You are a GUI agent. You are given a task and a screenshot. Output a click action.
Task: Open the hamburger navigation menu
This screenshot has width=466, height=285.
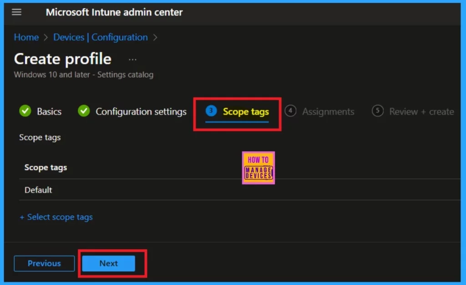coord(17,12)
